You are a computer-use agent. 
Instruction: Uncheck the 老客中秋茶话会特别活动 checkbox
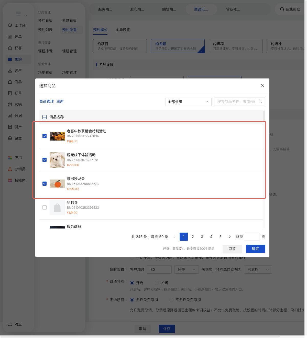[x=45, y=136]
